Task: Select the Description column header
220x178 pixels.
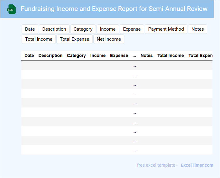Action: coord(50,55)
